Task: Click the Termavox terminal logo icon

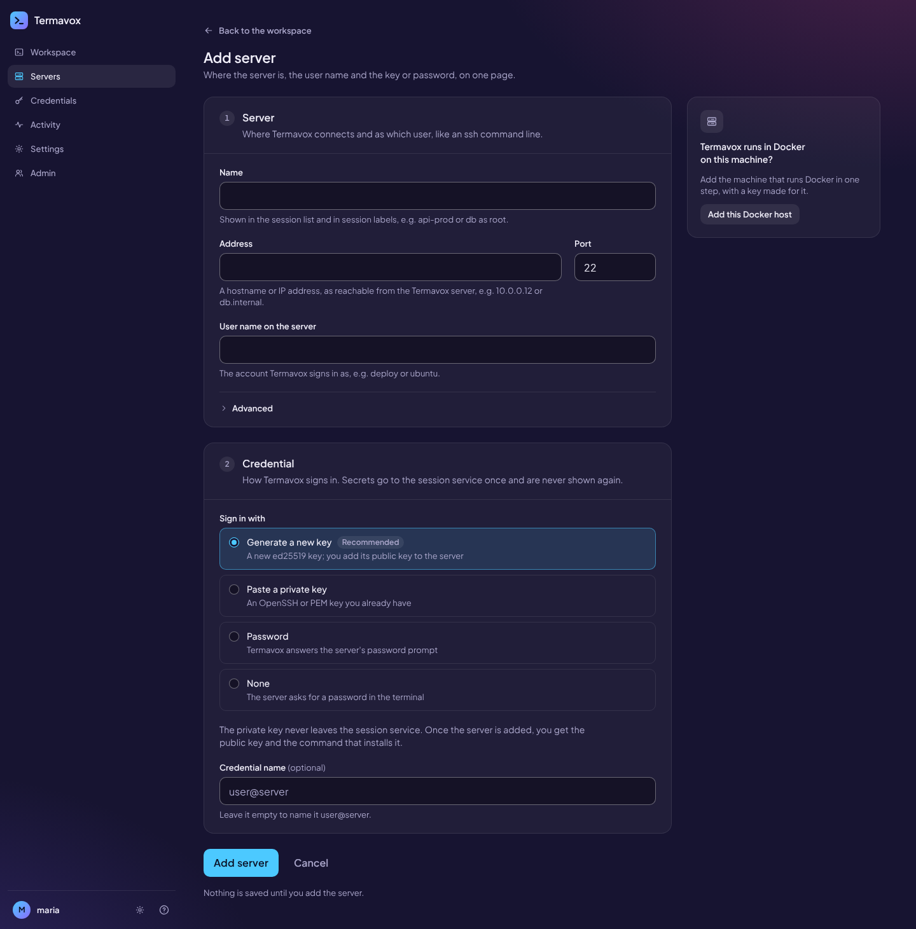Action: [x=19, y=20]
